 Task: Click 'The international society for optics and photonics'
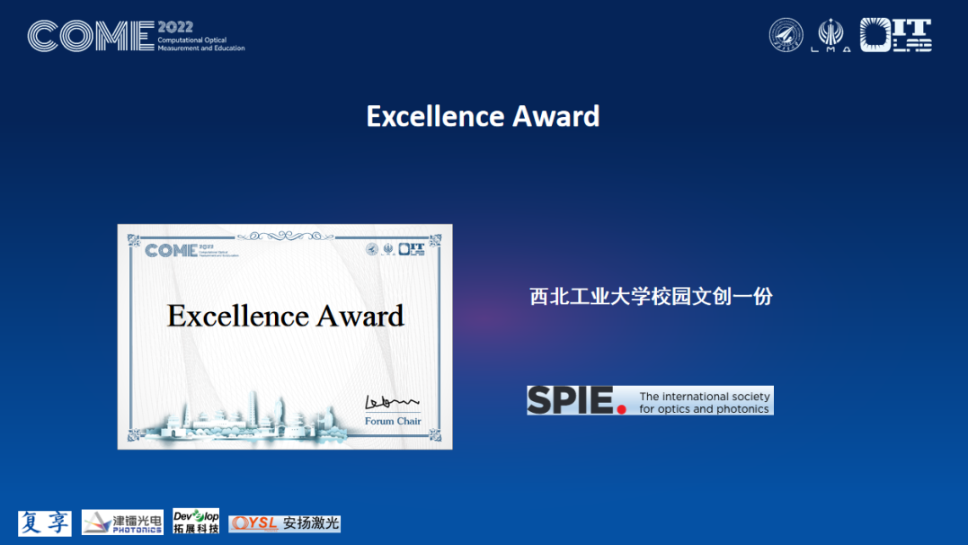click(x=705, y=402)
